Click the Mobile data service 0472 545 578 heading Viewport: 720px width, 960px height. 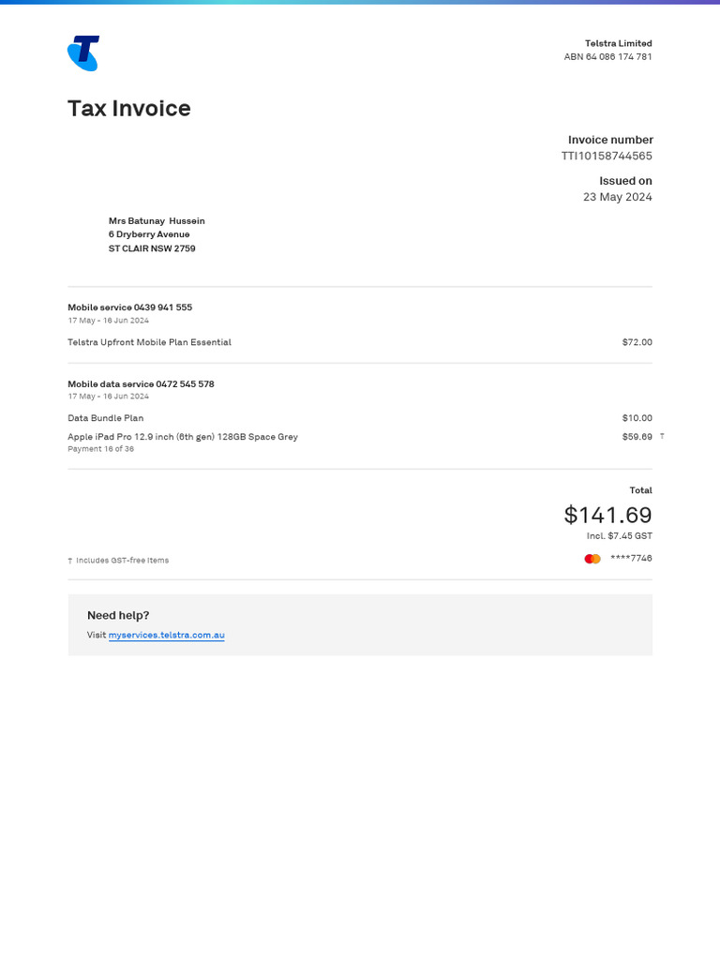141,384
